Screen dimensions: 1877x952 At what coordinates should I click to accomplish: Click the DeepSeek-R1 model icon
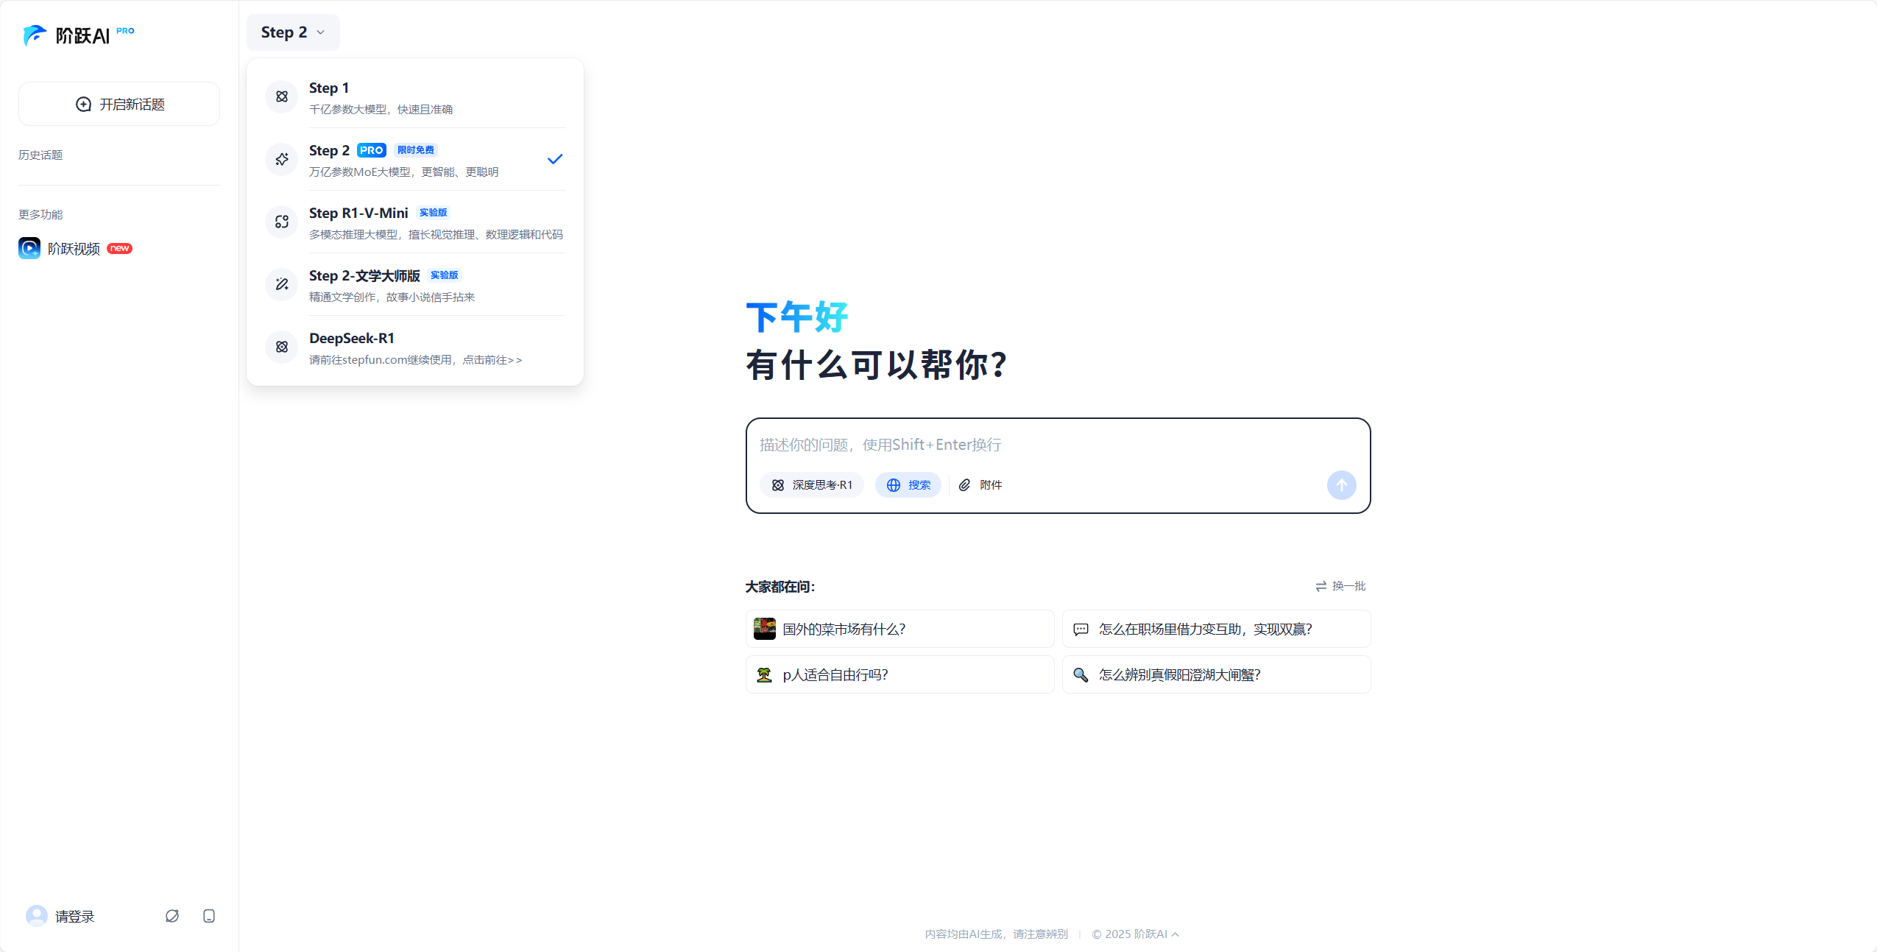(x=282, y=347)
